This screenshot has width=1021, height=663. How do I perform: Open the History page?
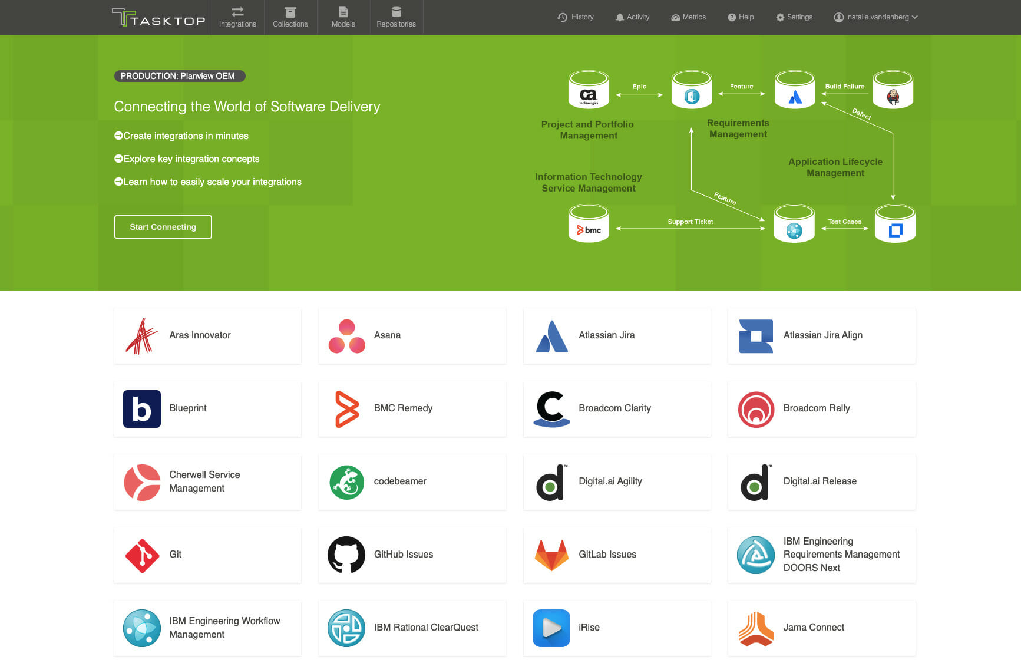coord(576,17)
